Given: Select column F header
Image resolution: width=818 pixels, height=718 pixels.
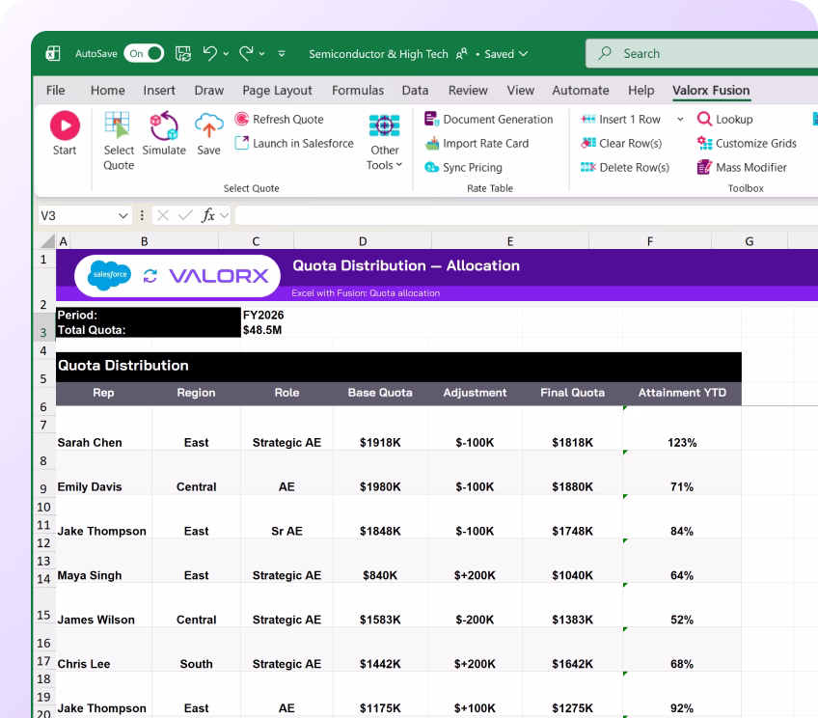Looking at the screenshot, I should tap(650, 241).
